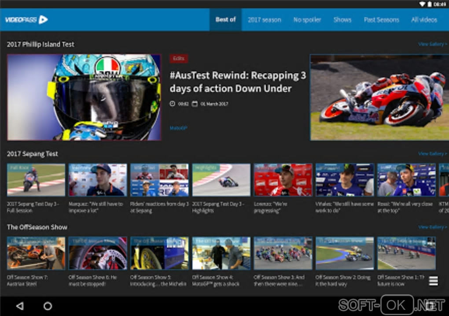Tap the VideoPass logo play icon
449x316 pixels.
(x=43, y=19)
